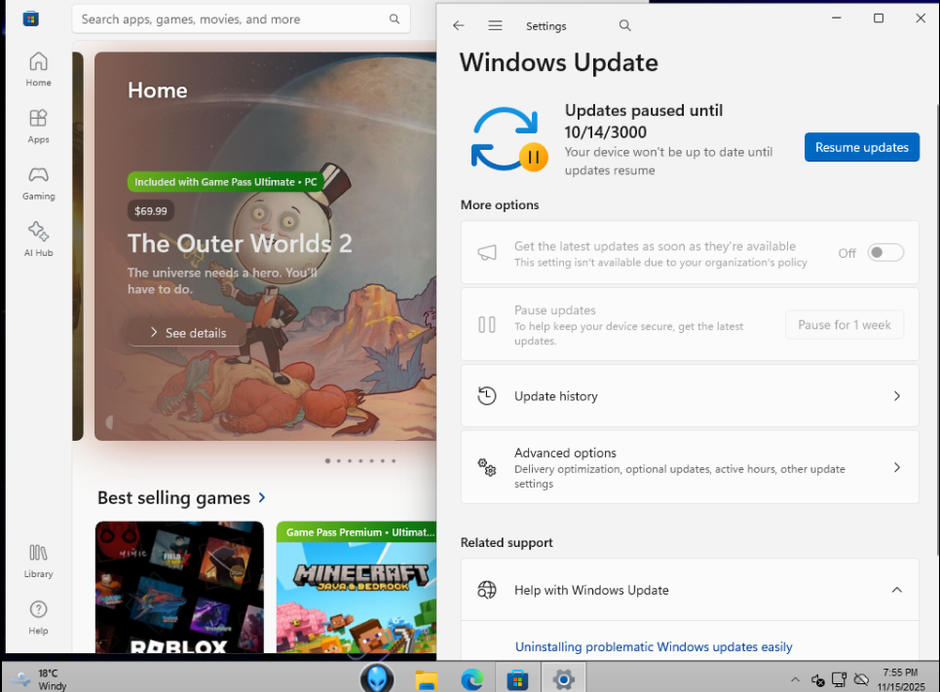
Task: Click the Microsoft Store logo icon
Action: pyautogui.click(x=30, y=18)
